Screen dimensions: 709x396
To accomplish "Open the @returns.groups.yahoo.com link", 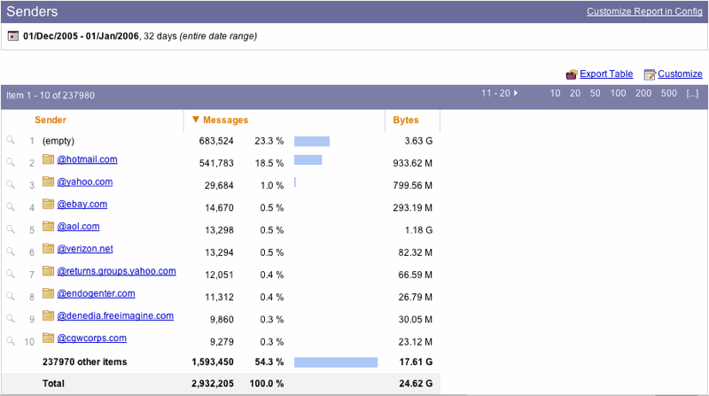I will 116,271.
